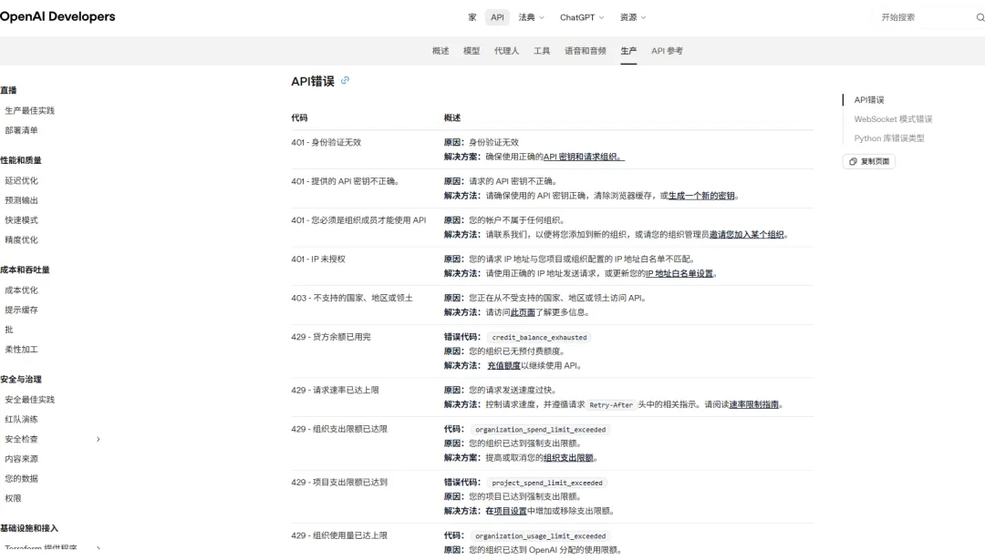Open 柔性加工 in the sidebar
985x560 pixels.
[21, 350]
